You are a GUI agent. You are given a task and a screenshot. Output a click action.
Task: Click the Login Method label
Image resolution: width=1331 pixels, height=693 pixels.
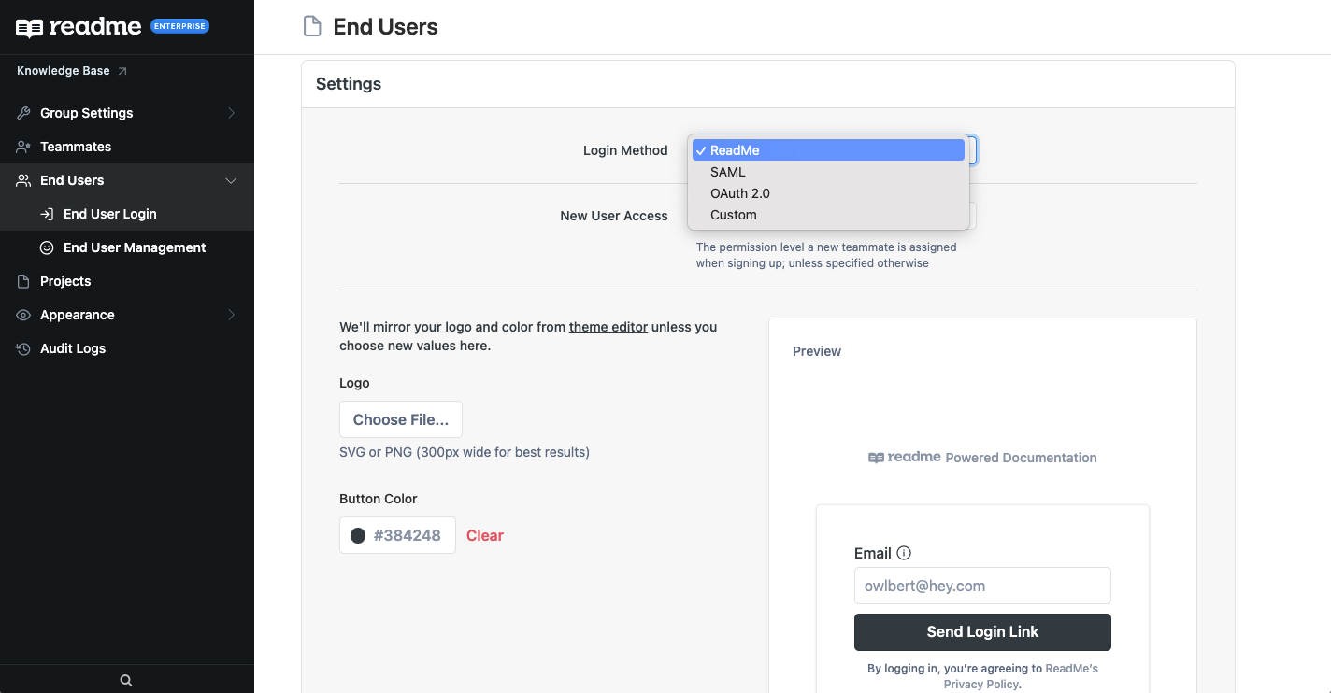point(625,150)
